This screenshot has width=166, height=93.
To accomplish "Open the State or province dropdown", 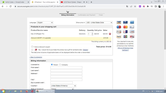I will (x=62, y=89).
